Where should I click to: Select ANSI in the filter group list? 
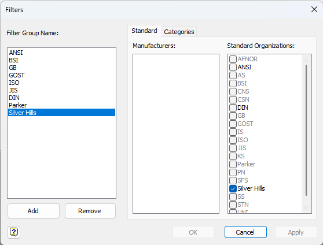click(61, 53)
